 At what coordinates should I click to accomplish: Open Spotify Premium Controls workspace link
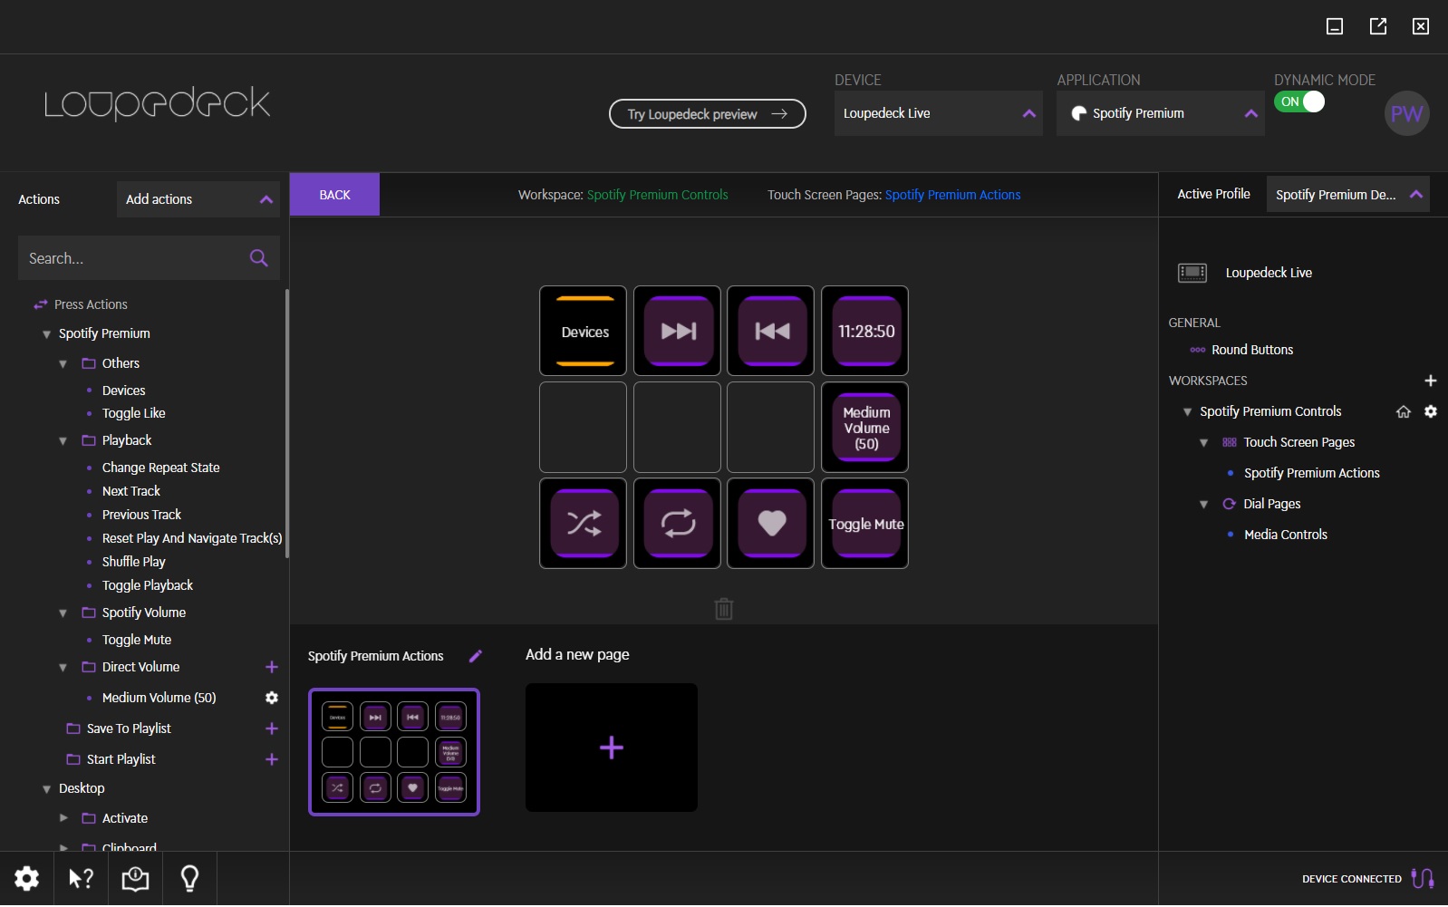tap(657, 195)
